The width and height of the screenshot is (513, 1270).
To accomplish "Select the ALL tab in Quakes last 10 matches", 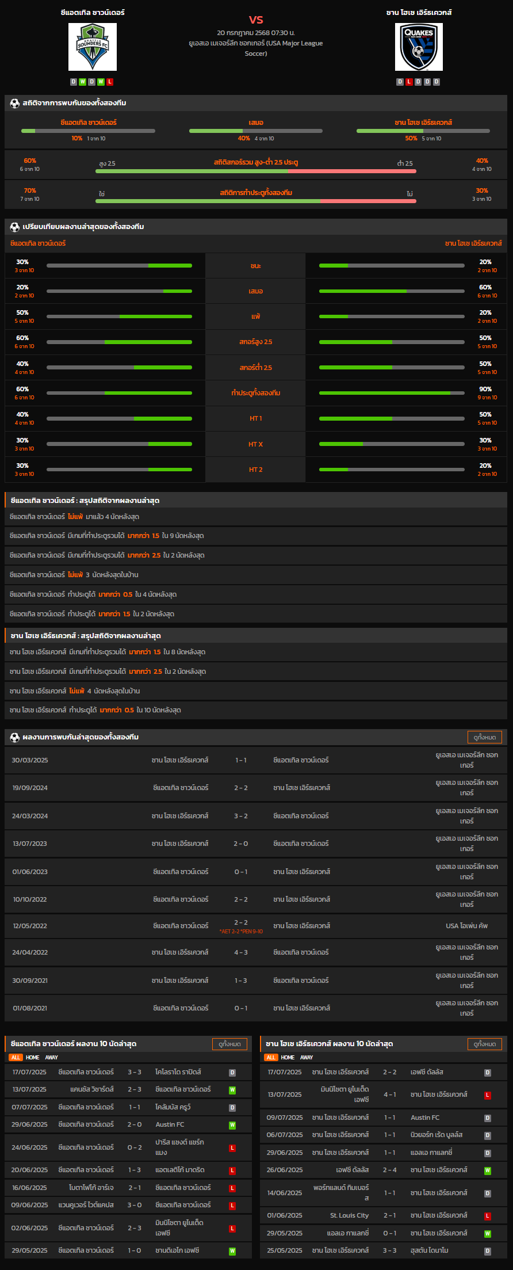I will point(271,1058).
